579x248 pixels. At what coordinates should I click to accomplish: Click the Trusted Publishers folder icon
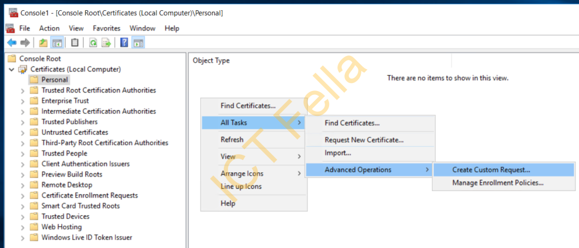click(34, 122)
